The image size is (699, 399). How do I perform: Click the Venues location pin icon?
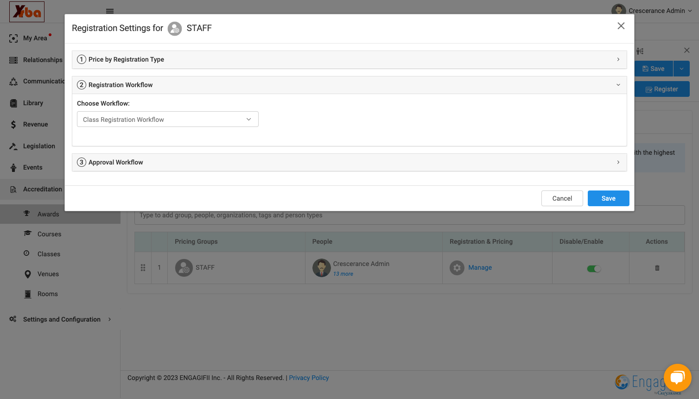tap(28, 274)
